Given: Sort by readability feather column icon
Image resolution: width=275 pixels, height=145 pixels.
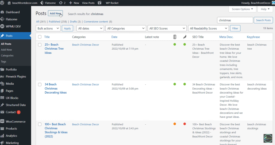Looking at the screenshot, I should [x=185, y=37].
